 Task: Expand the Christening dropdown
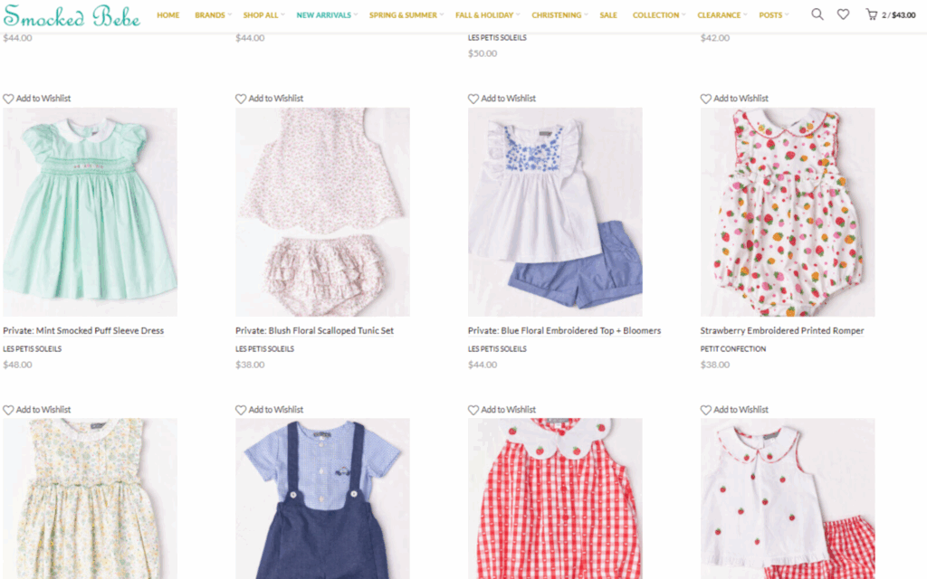pos(559,15)
